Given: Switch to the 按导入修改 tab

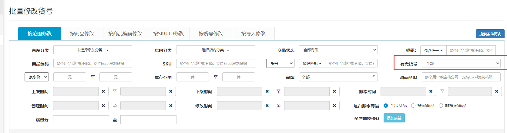Looking at the screenshot, I should [253, 33].
